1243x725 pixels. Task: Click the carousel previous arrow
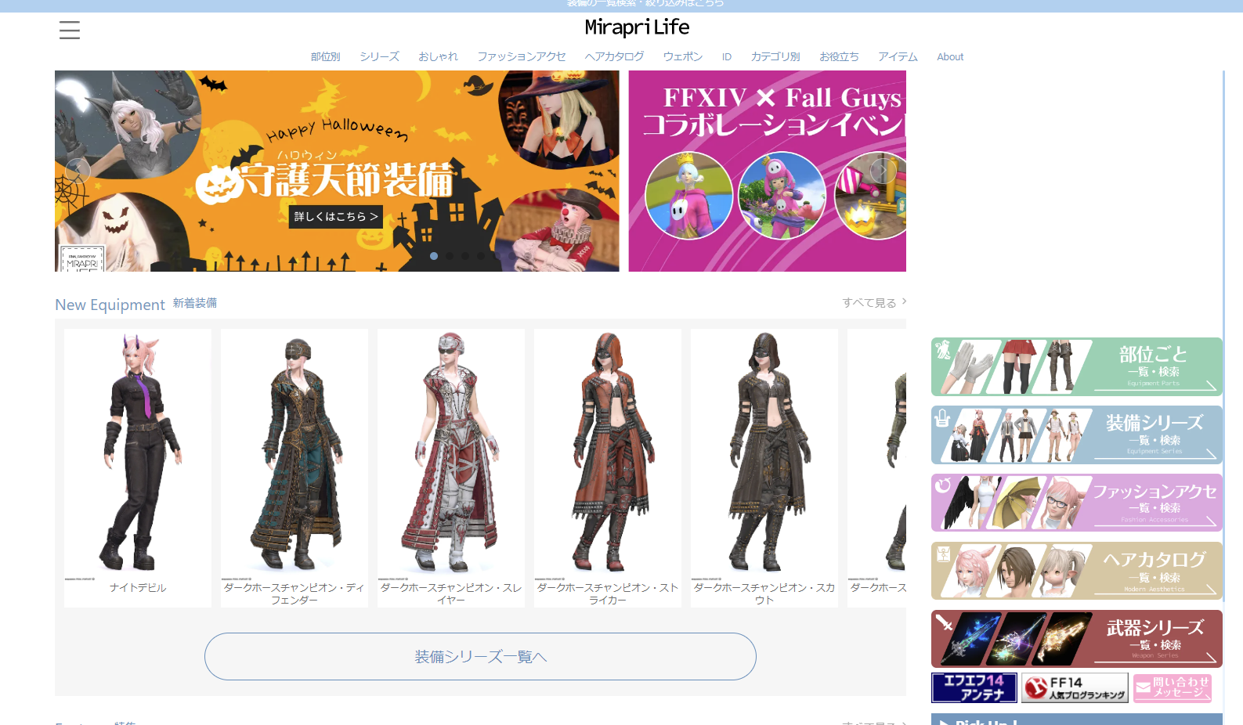point(78,171)
